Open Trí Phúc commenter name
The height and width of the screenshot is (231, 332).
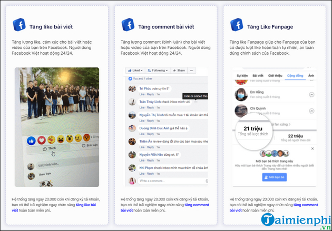coord(145,88)
